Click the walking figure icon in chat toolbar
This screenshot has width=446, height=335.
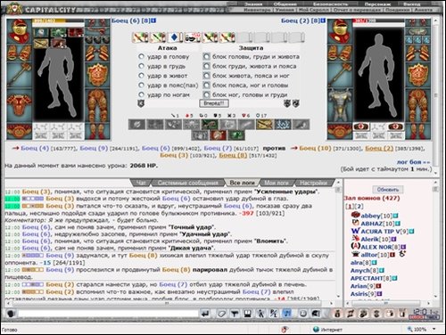[x=260, y=314]
